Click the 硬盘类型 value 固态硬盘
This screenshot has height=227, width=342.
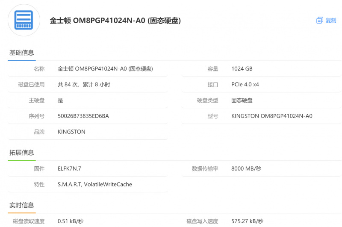click(242, 100)
